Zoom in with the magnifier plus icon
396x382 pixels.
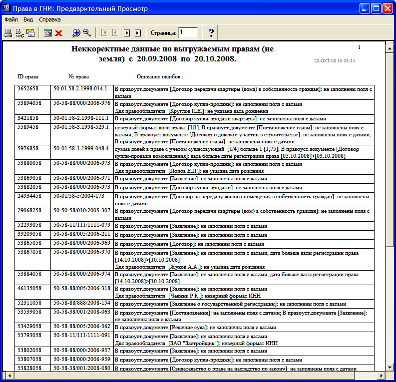point(76,33)
